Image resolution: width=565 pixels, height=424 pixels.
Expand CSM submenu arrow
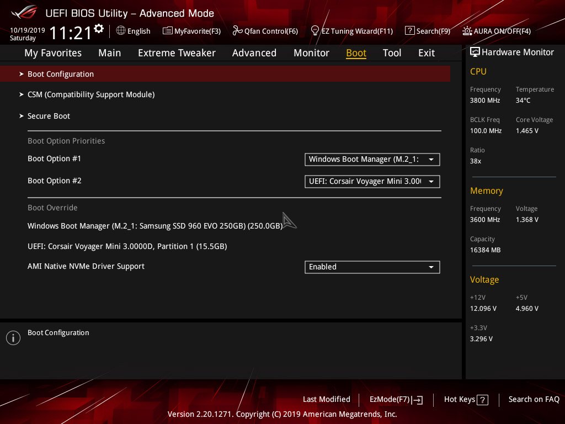22,94
